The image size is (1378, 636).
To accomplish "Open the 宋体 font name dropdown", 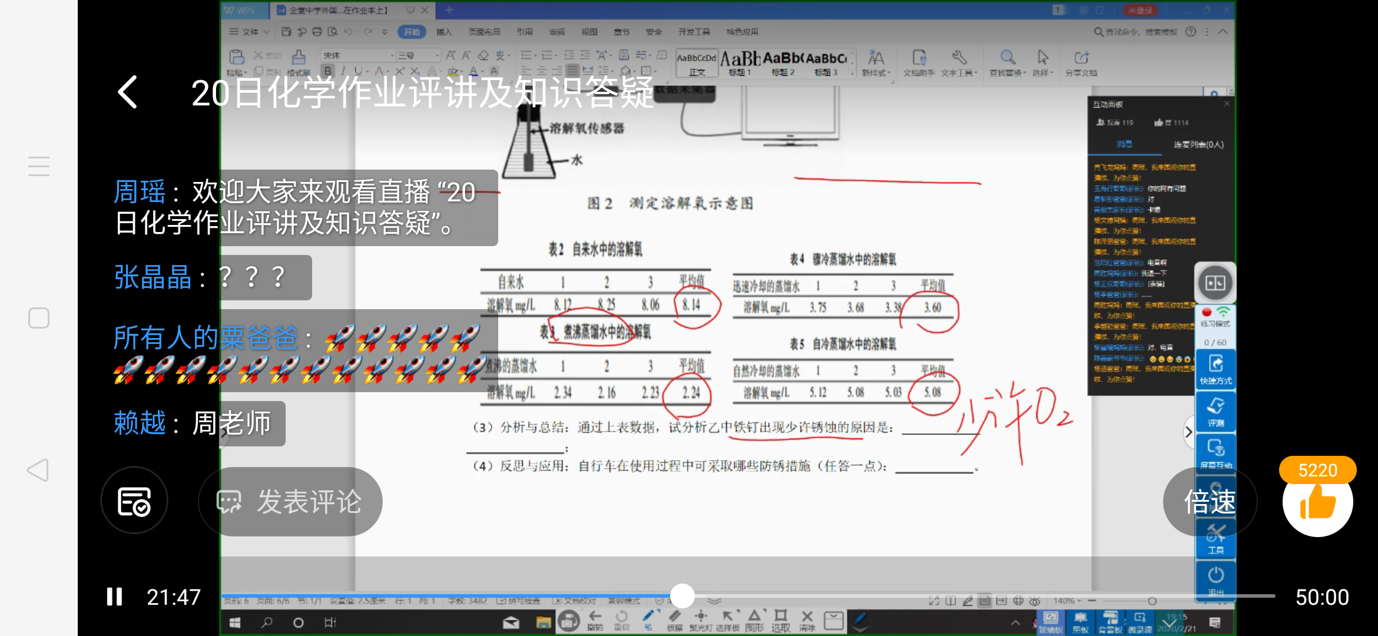I will coord(392,55).
